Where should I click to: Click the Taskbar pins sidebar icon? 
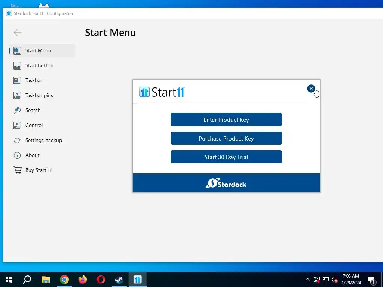point(17,95)
